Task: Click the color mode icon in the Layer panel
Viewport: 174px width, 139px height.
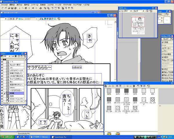Action: click(2, 56)
